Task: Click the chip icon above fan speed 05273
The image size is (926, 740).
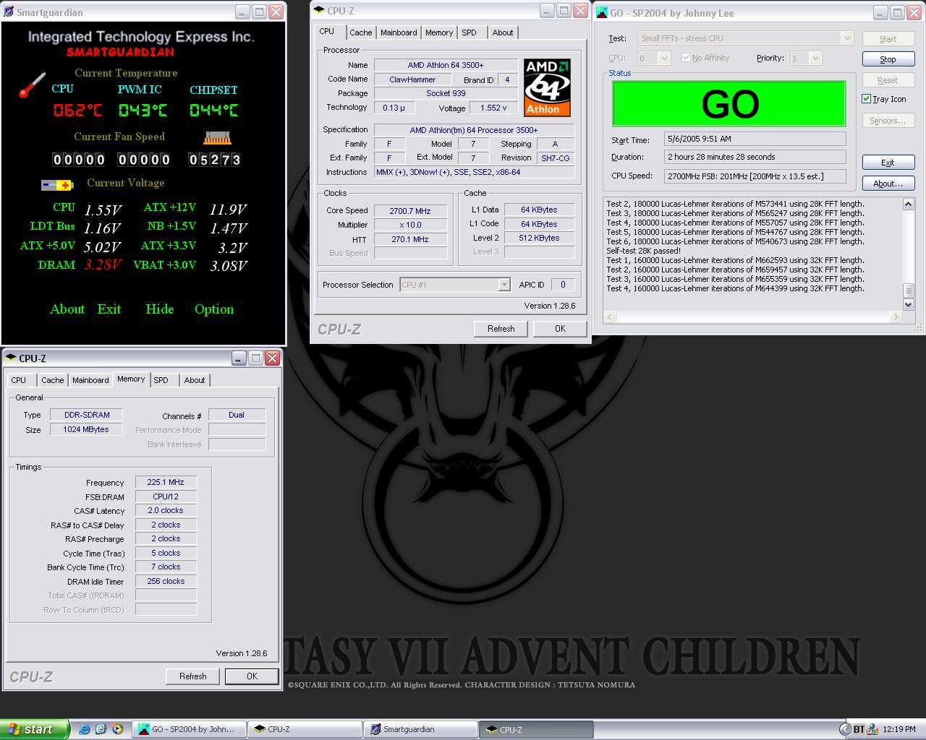Action: (217, 137)
